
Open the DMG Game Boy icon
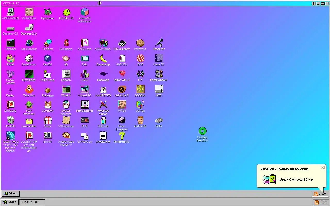point(159,122)
